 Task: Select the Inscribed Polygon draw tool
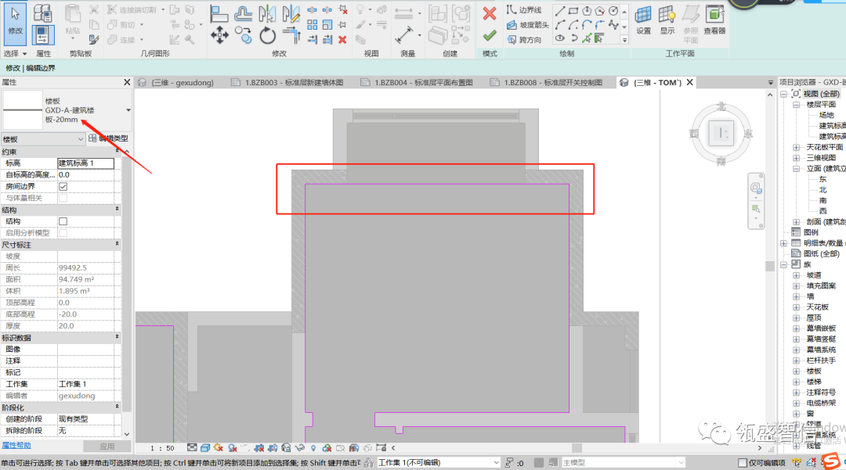point(587,11)
